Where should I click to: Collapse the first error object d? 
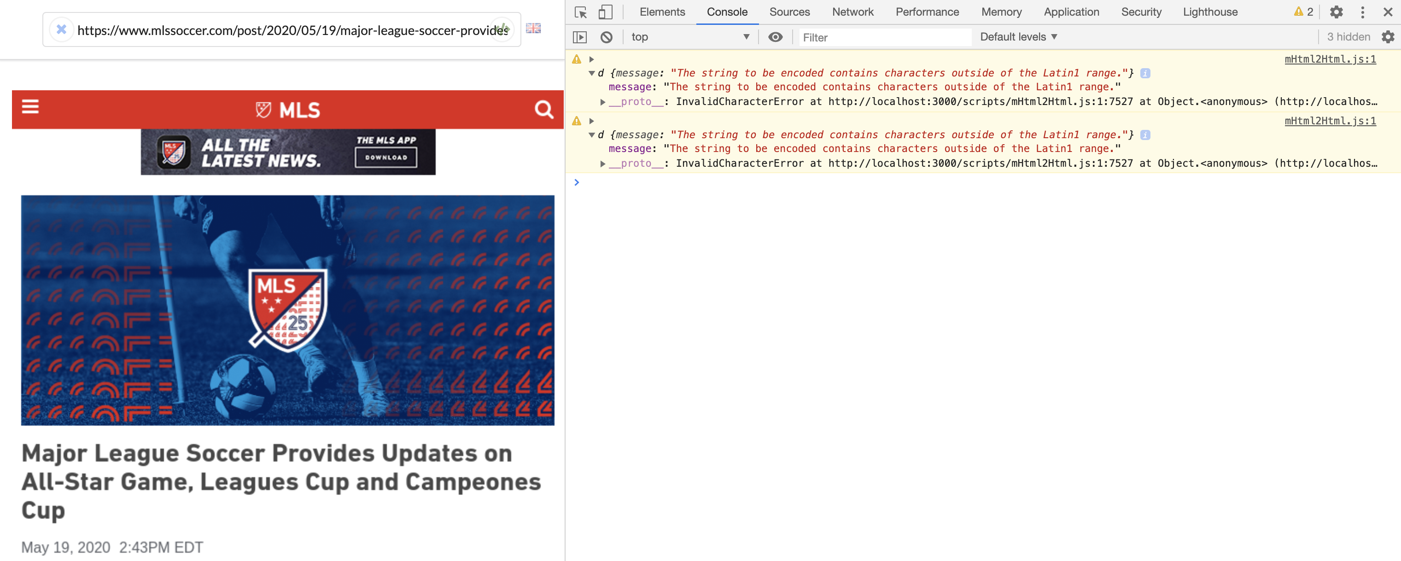click(x=592, y=73)
